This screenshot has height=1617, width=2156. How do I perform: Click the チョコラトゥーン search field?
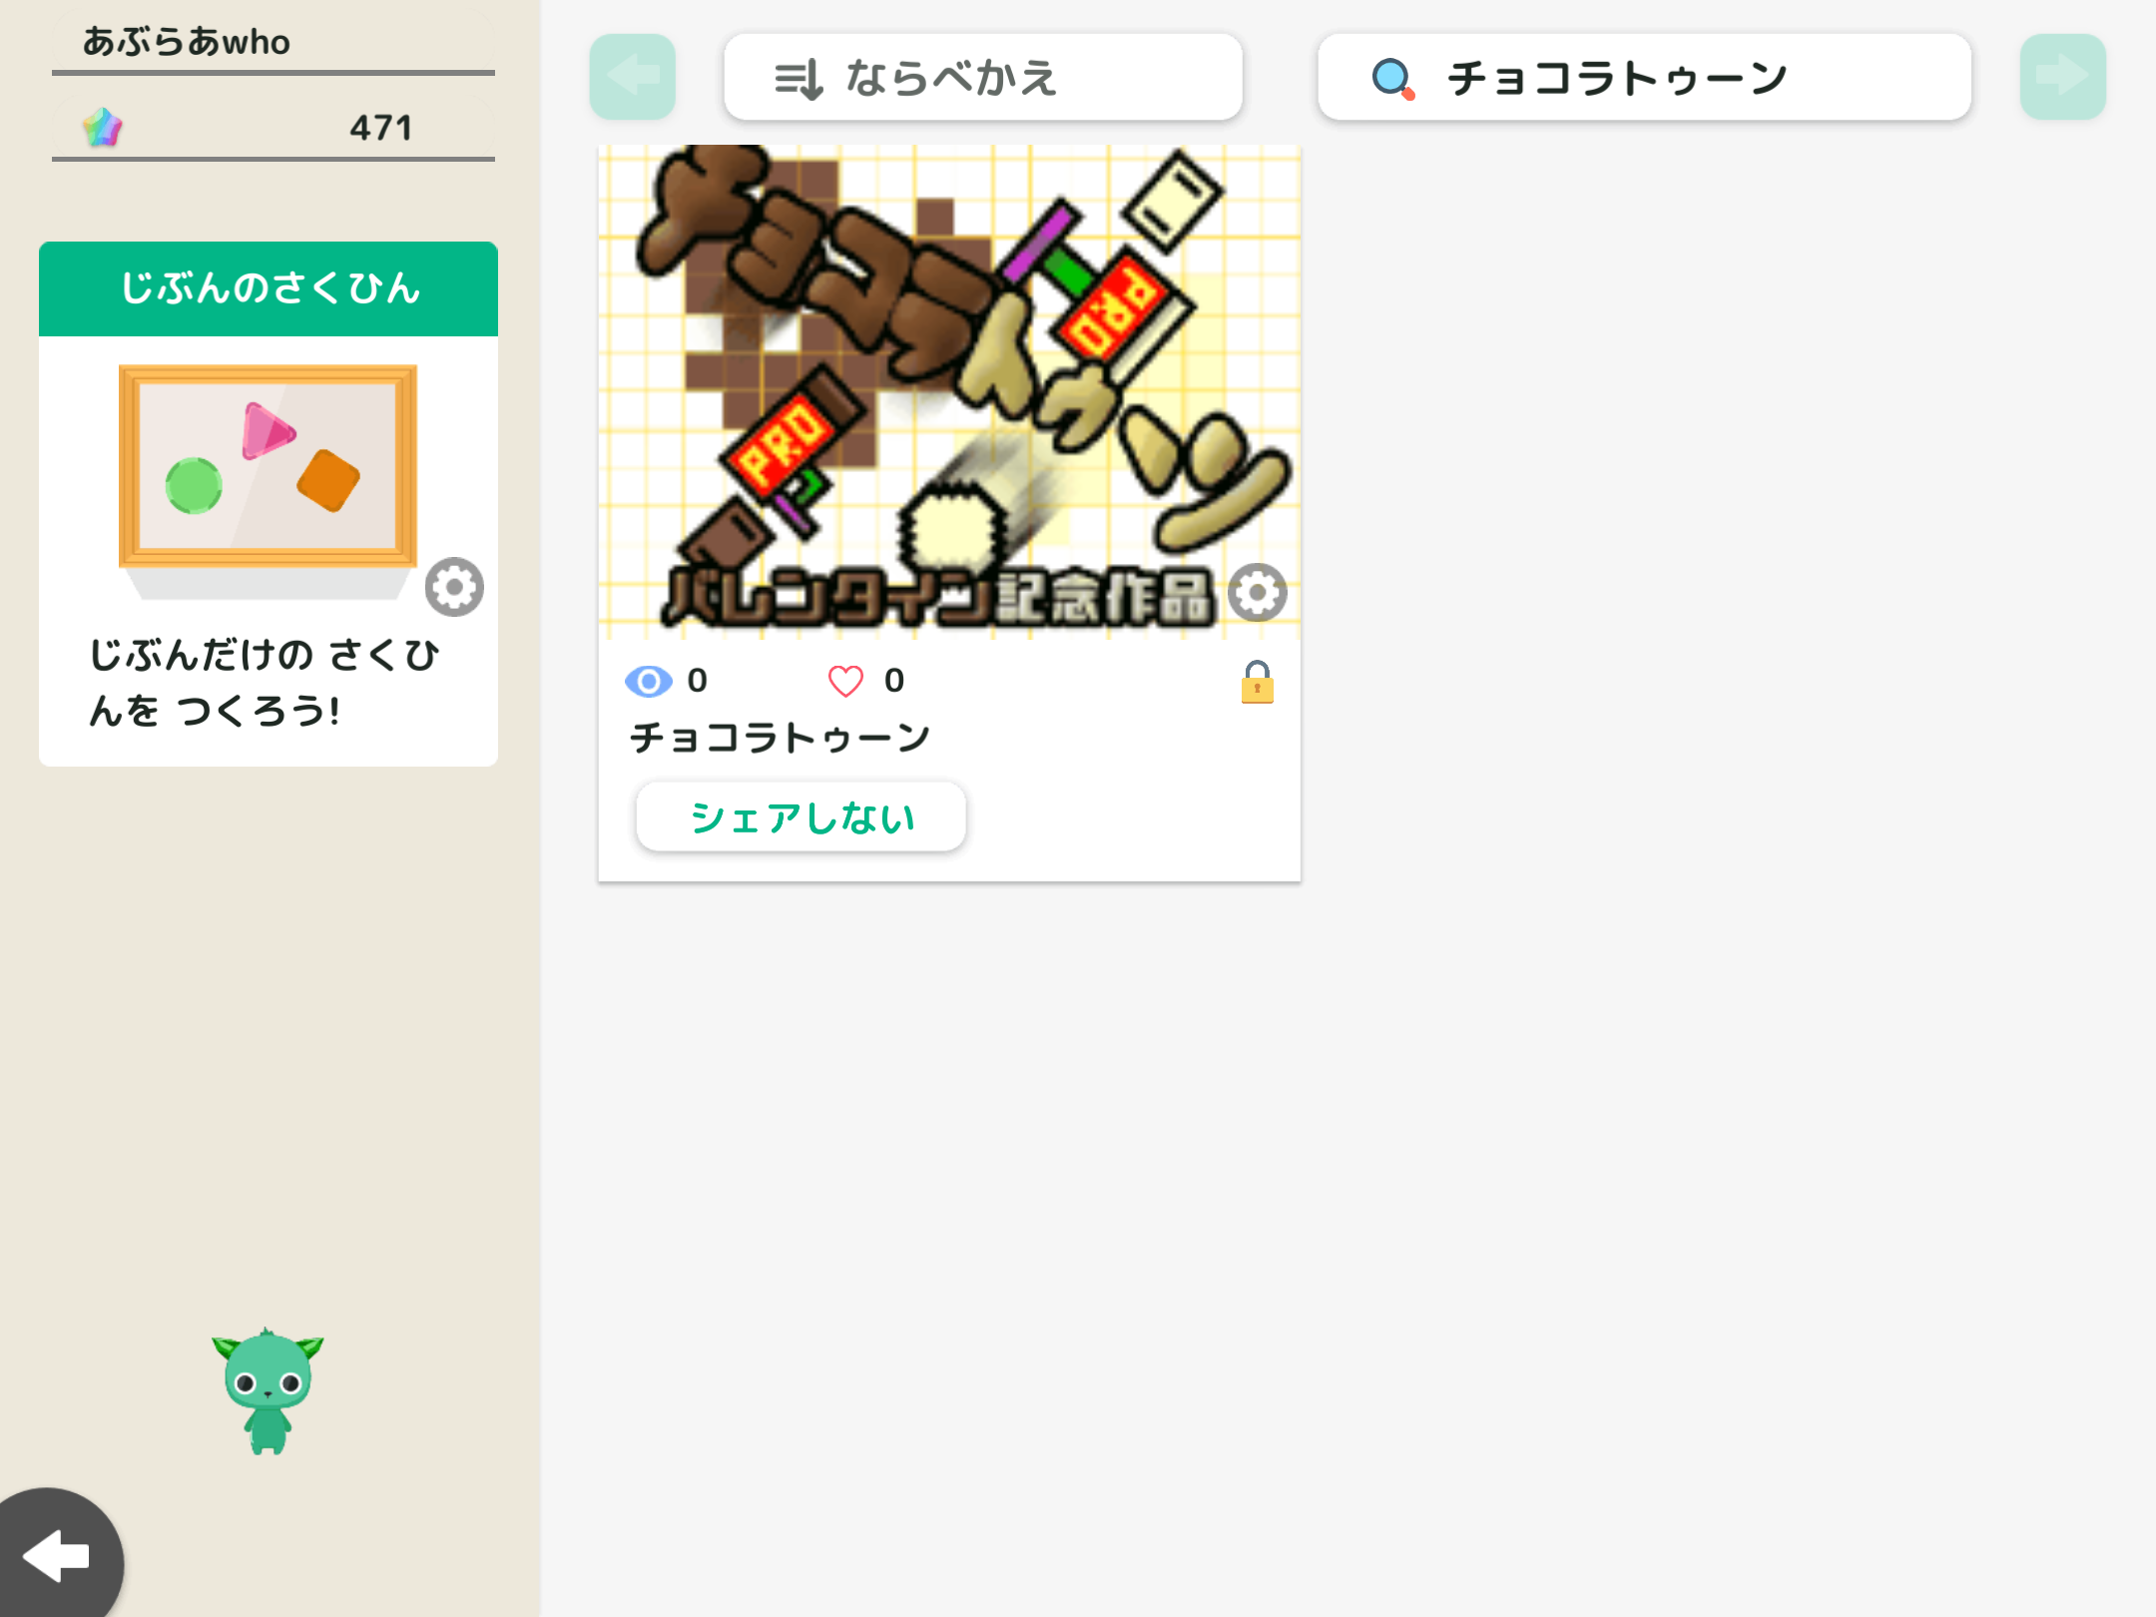[1644, 77]
